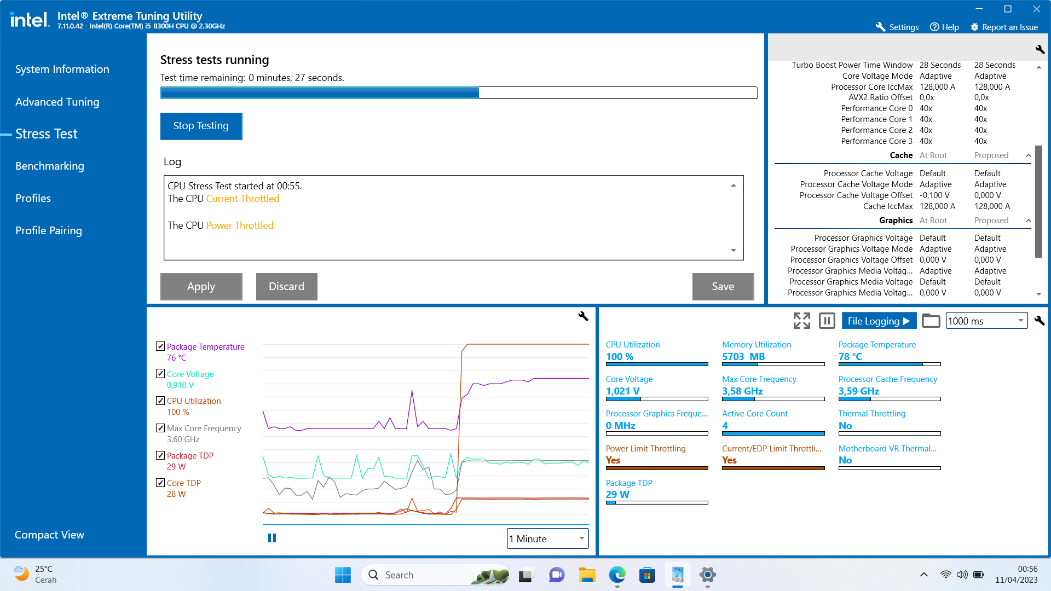This screenshot has height=591, width=1051.
Task: Collapse the Graphics section
Action: (x=1029, y=221)
